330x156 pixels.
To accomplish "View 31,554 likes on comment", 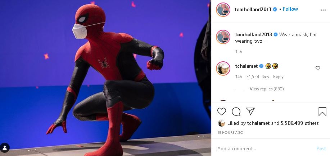I will (x=258, y=77).
